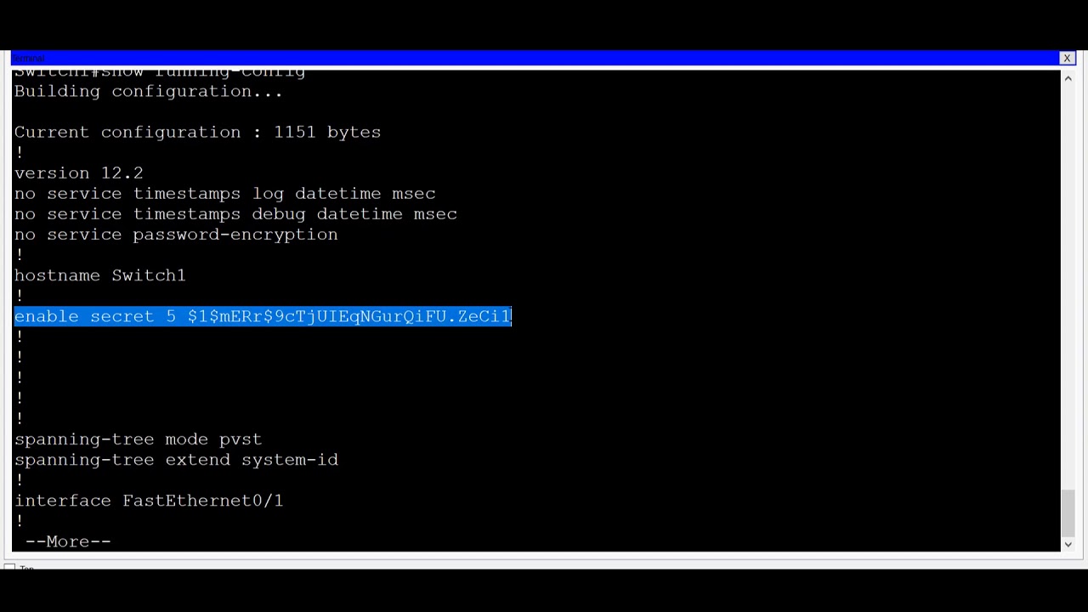Click the Building configuration message
The width and height of the screenshot is (1088, 612).
[148, 91]
